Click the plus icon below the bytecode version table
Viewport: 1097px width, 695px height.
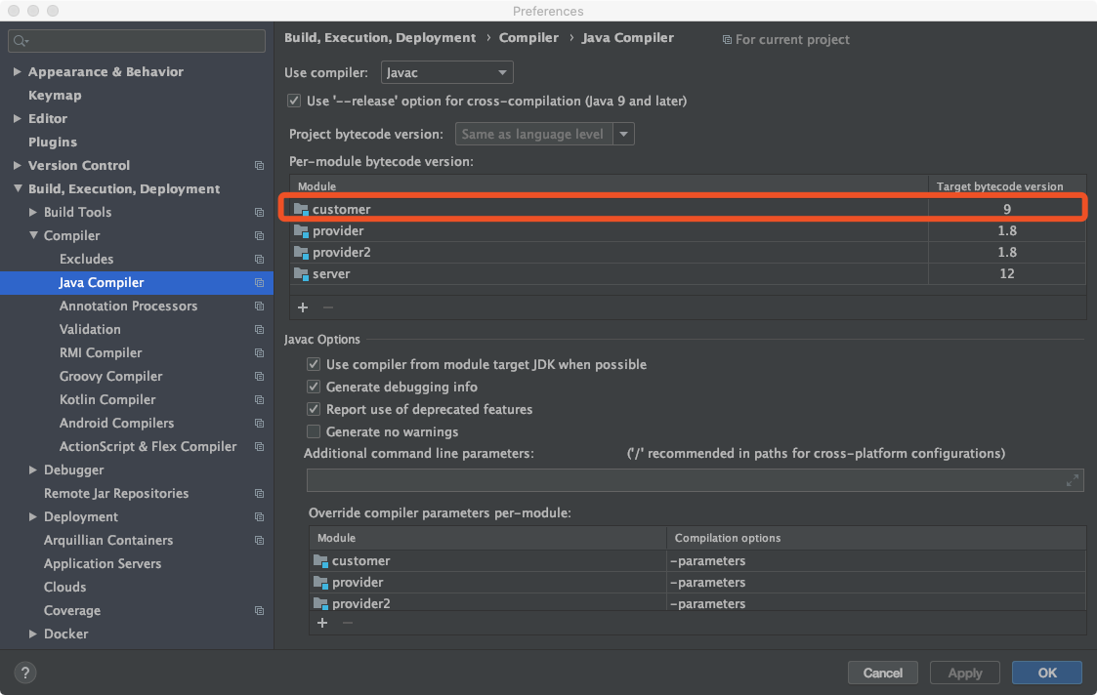303,307
